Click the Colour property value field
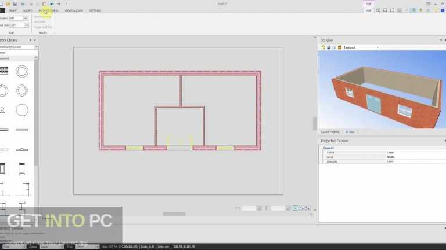The width and height of the screenshot is (446, 250). coord(416,153)
